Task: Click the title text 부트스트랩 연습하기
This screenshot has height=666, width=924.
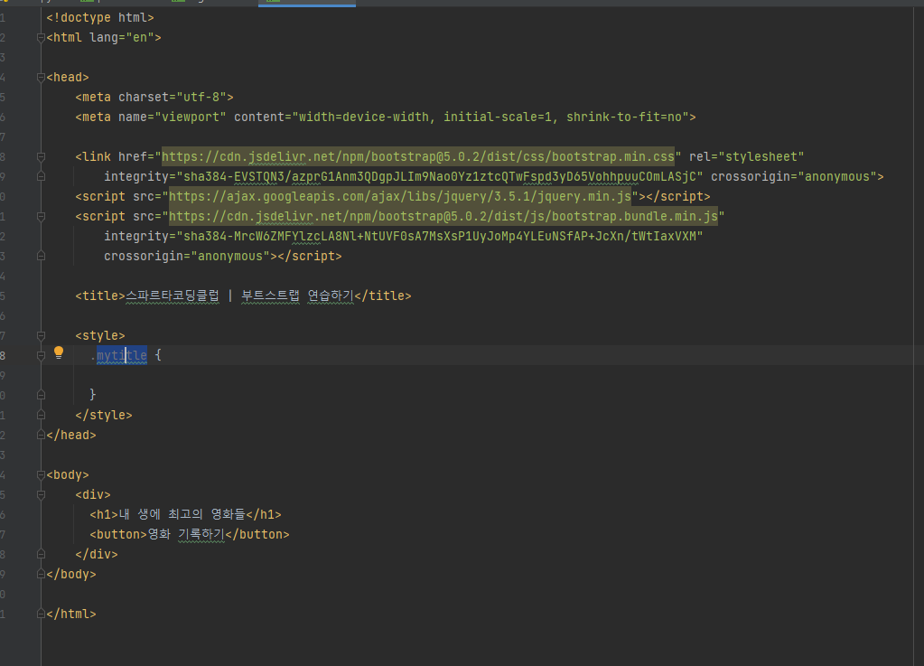Action: (297, 295)
